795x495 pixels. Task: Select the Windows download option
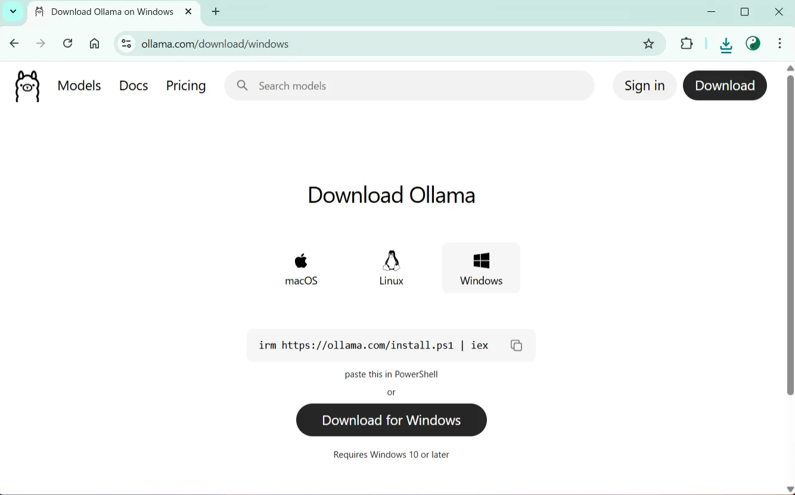coord(481,268)
